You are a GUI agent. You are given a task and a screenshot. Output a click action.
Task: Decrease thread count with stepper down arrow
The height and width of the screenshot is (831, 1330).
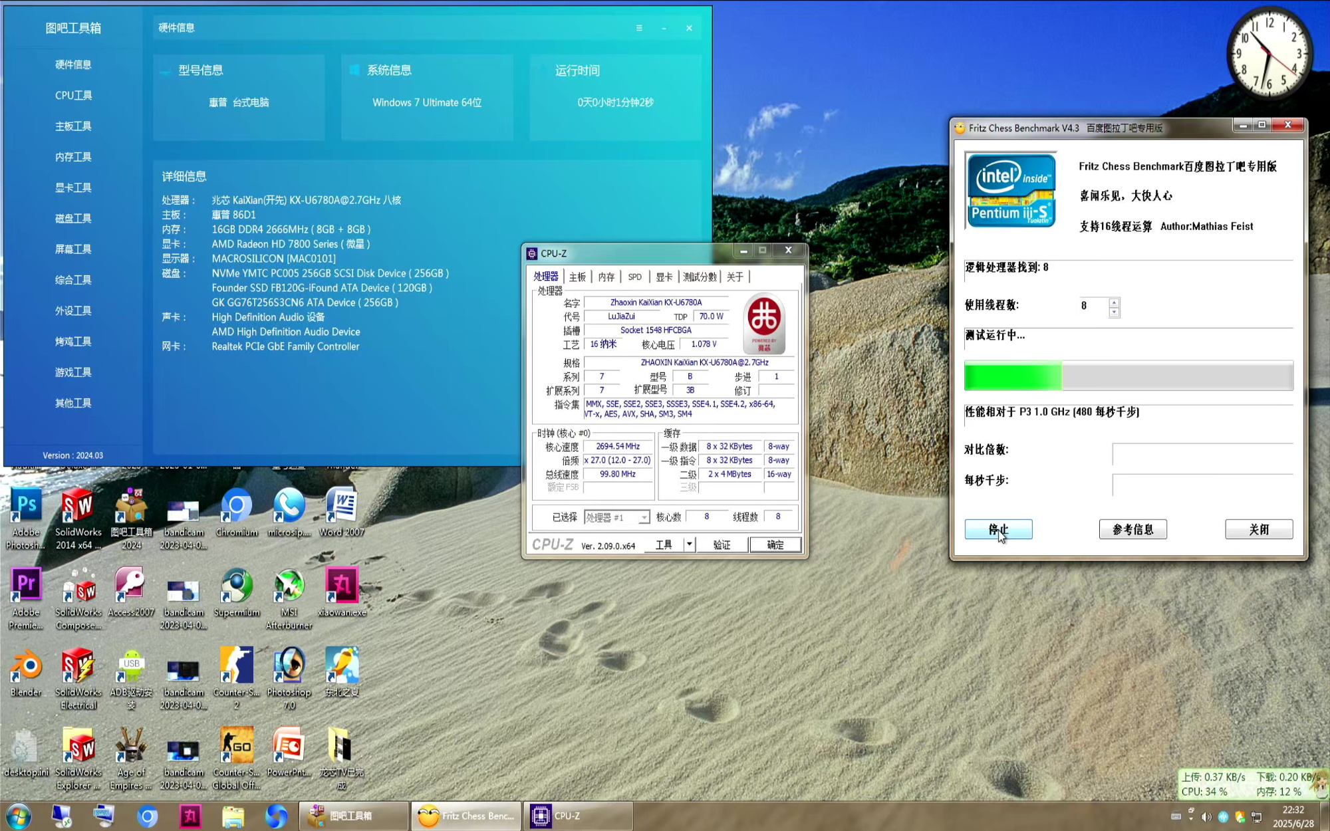pos(1114,312)
